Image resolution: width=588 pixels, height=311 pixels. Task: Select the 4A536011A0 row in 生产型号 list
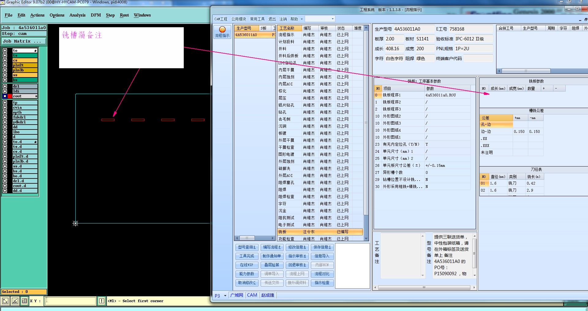pyautogui.click(x=255, y=35)
